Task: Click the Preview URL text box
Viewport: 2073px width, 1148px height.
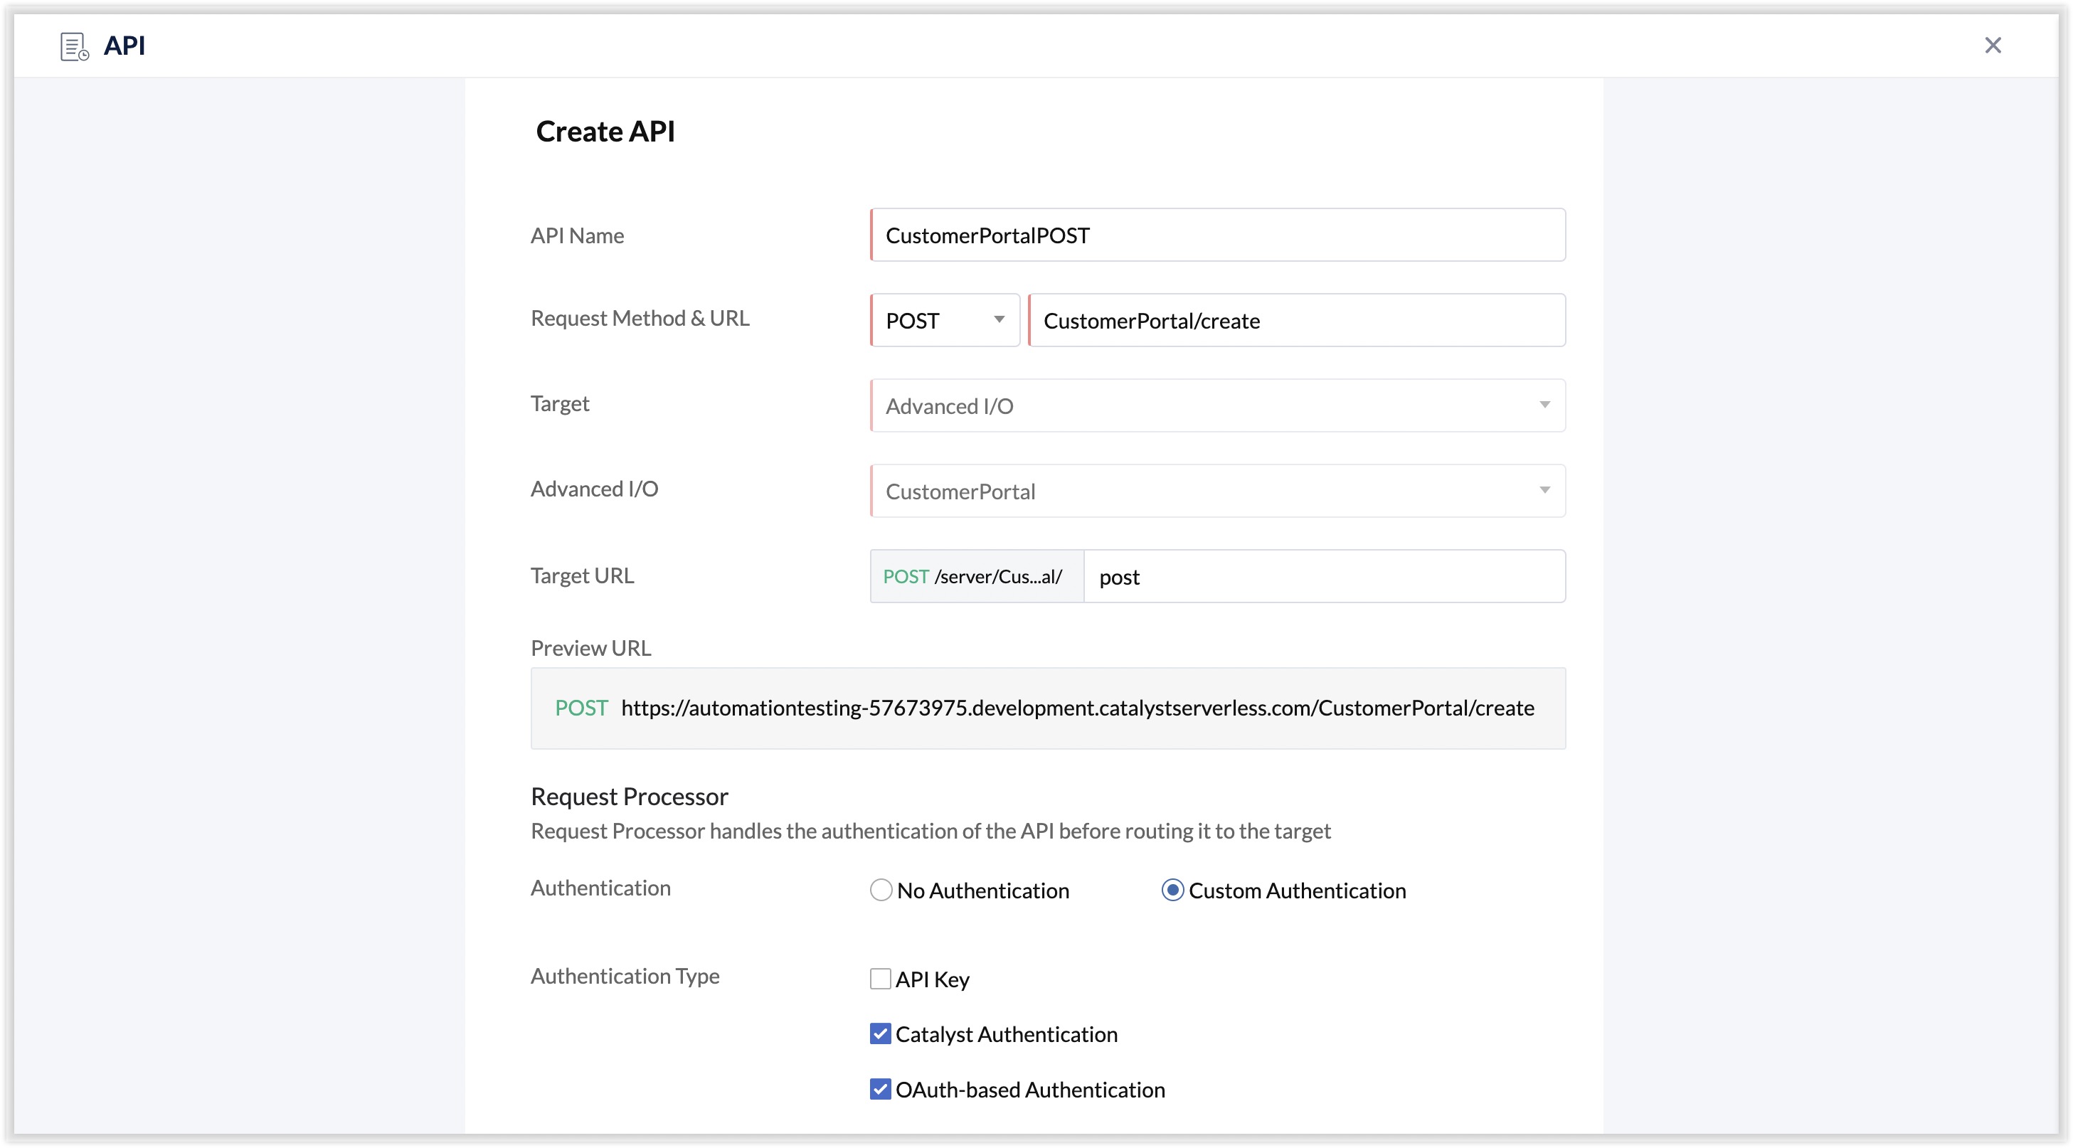Action: [x=1048, y=708]
